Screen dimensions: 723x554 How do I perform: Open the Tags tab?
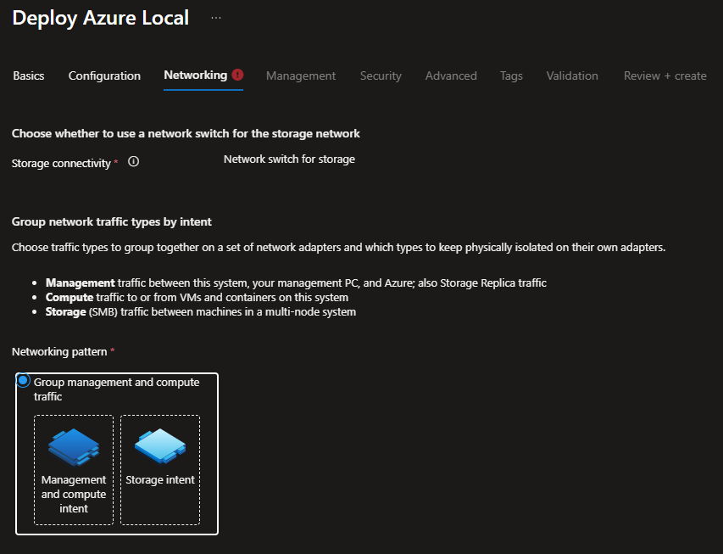pos(511,76)
